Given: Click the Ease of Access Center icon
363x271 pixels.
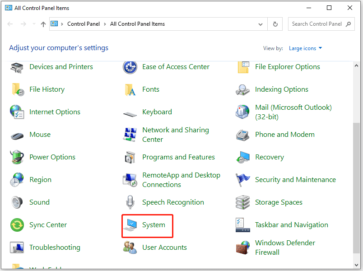Looking at the screenshot, I should (x=130, y=67).
